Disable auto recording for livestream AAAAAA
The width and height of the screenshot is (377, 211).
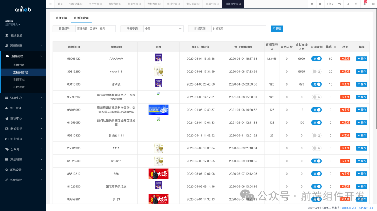click(x=316, y=58)
